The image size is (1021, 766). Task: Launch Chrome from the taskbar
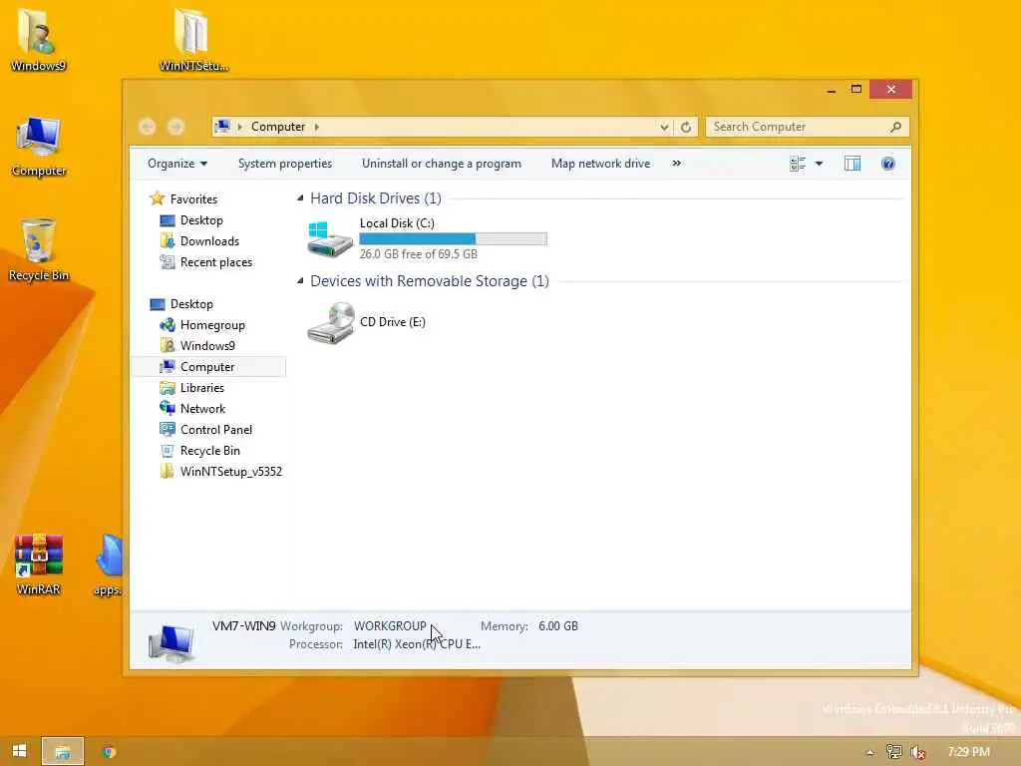108,752
